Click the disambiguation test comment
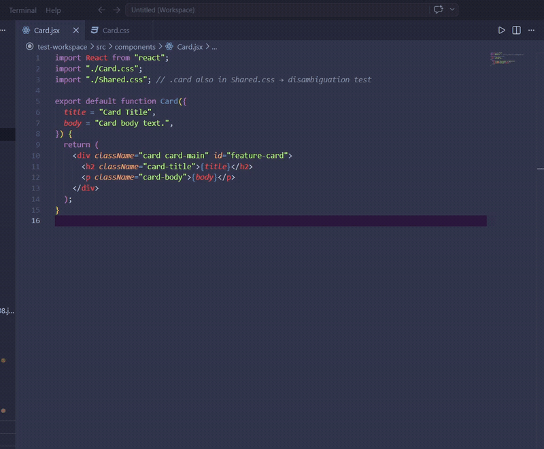Screen dimensions: 544x449 click(x=263, y=80)
